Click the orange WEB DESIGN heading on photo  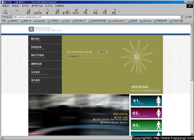click(x=120, y=114)
